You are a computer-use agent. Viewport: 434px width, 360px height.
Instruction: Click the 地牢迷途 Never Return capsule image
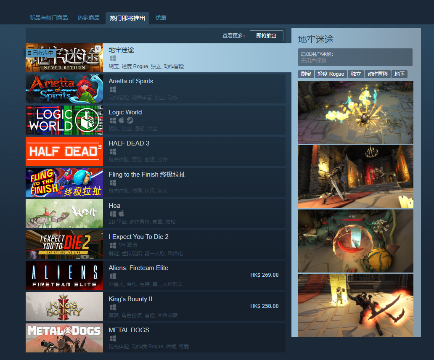(x=64, y=58)
